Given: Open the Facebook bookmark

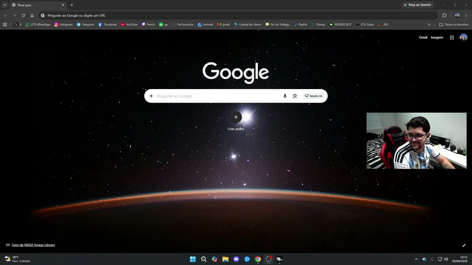Looking at the screenshot, I should coord(107,25).
